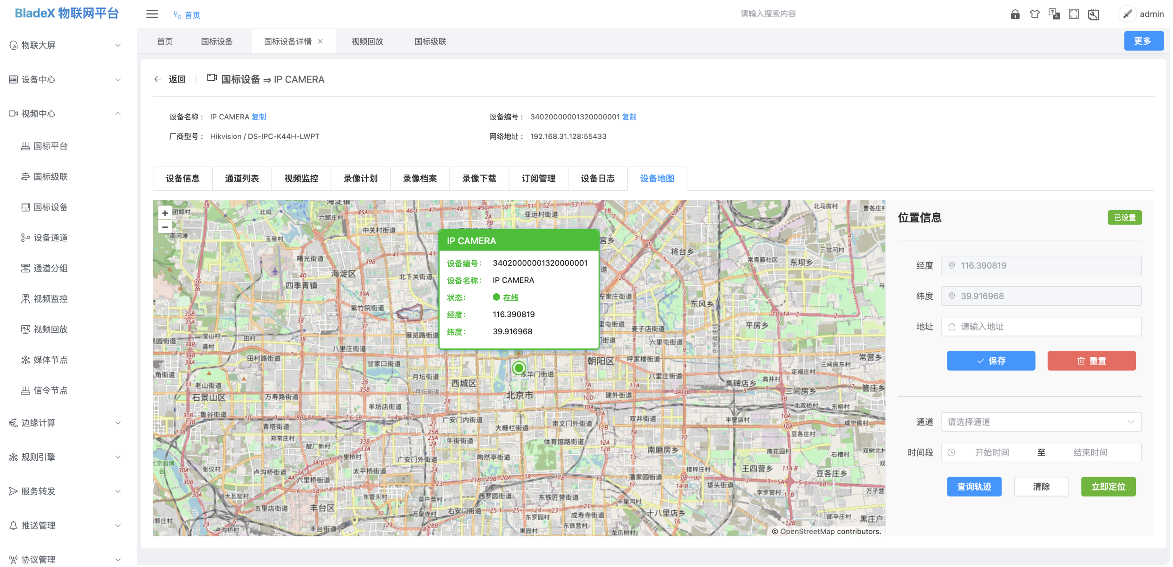The width and height of the screenshot is (1173, 567).
Task: Open the 国标设备 page tab
Action: point(217,41)
